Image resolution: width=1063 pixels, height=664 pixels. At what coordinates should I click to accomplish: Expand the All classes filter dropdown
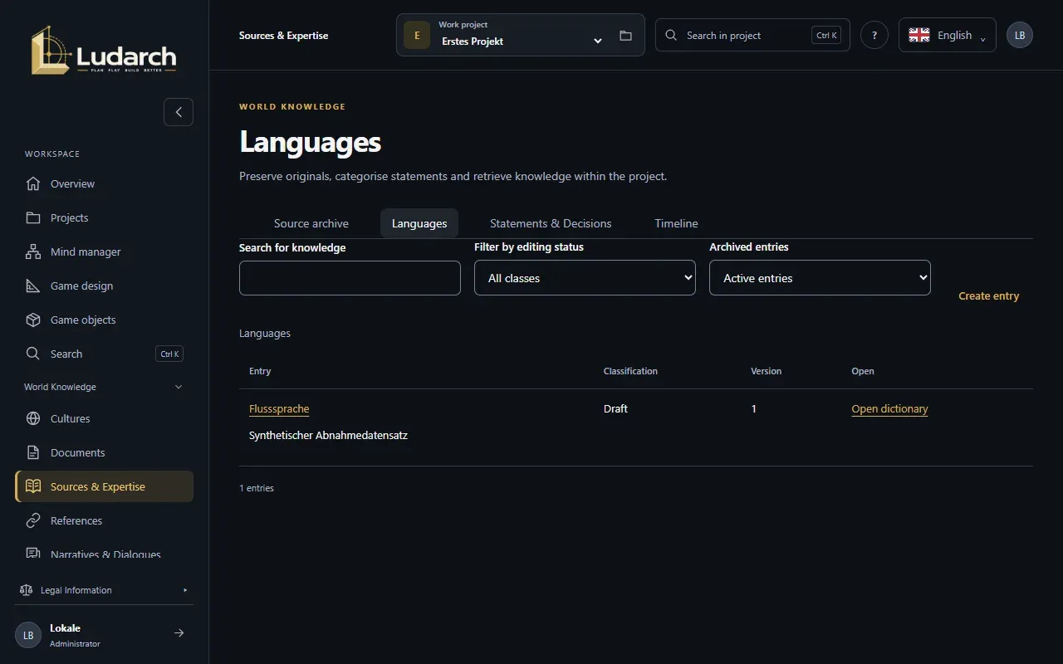585,278
